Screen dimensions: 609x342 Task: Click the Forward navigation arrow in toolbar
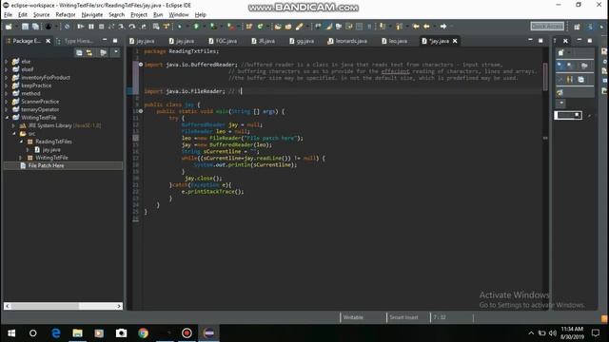[x=443, y=27]
